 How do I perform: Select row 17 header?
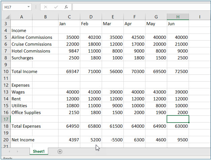coord(6,119)
